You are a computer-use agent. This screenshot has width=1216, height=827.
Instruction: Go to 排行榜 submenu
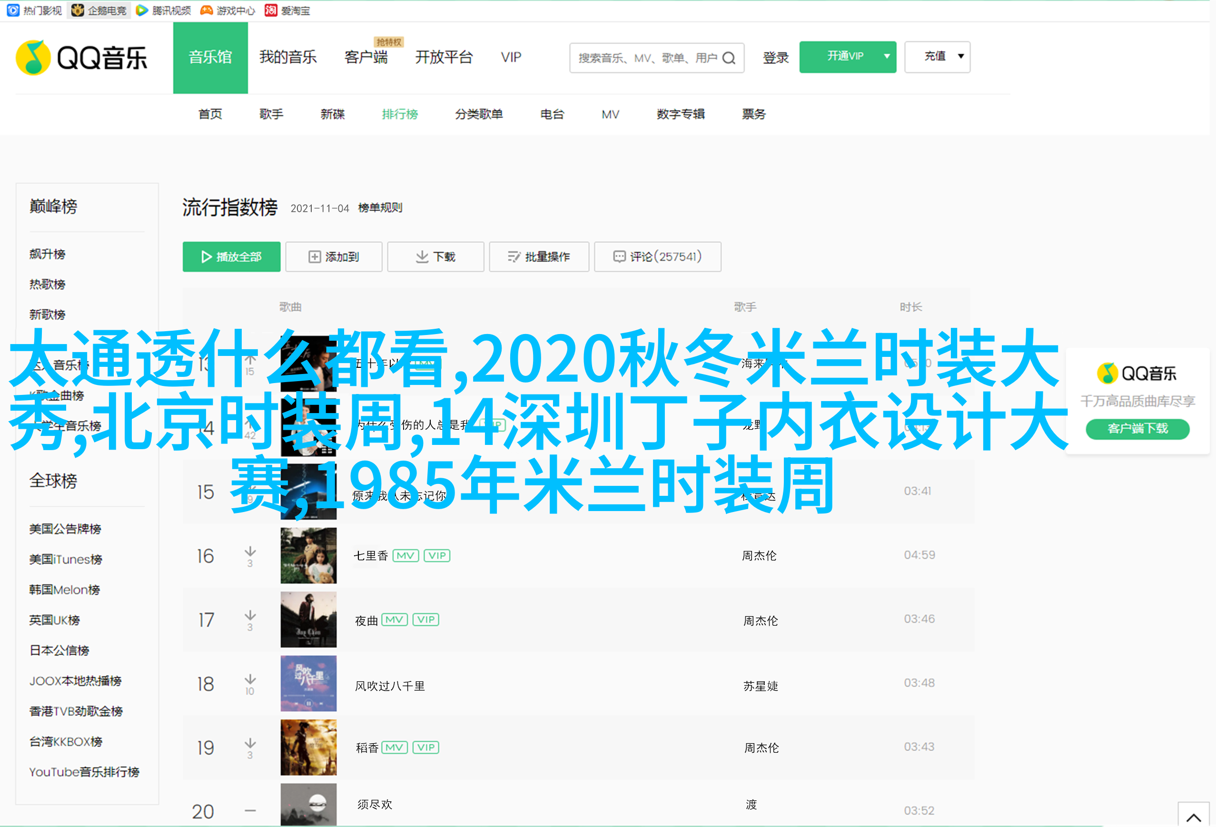(400, 114)
